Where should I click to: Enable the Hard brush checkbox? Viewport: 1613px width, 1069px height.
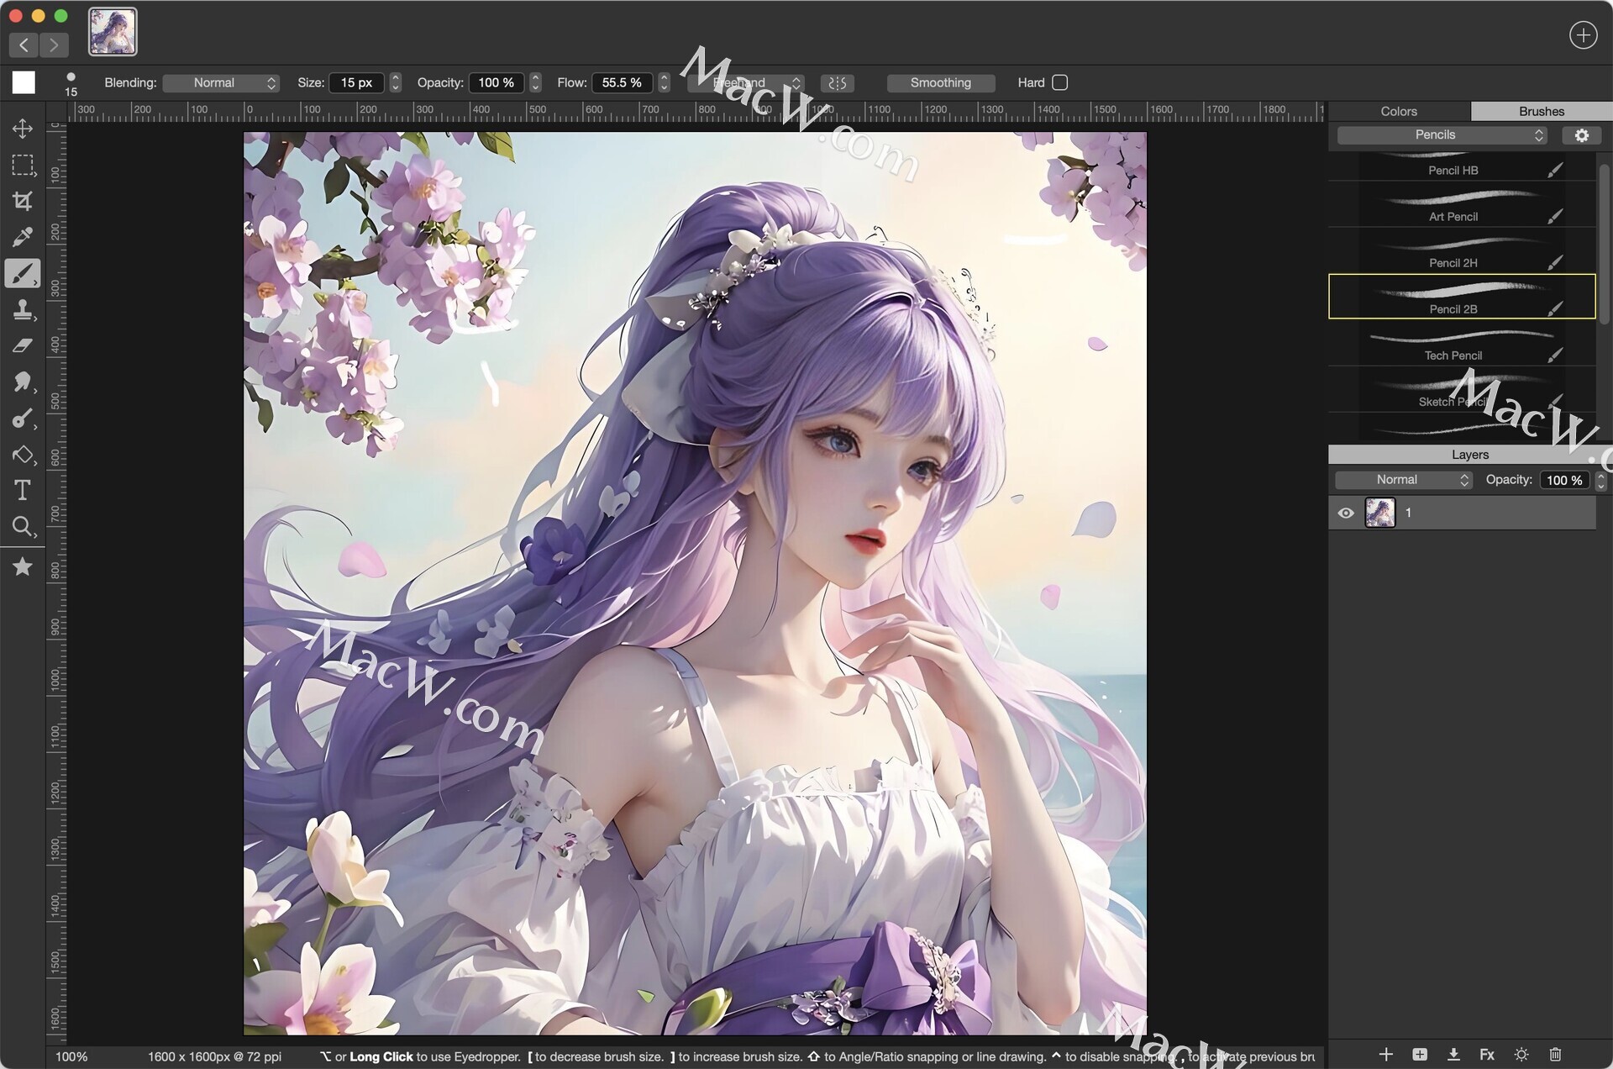(x=1060, y=82)
